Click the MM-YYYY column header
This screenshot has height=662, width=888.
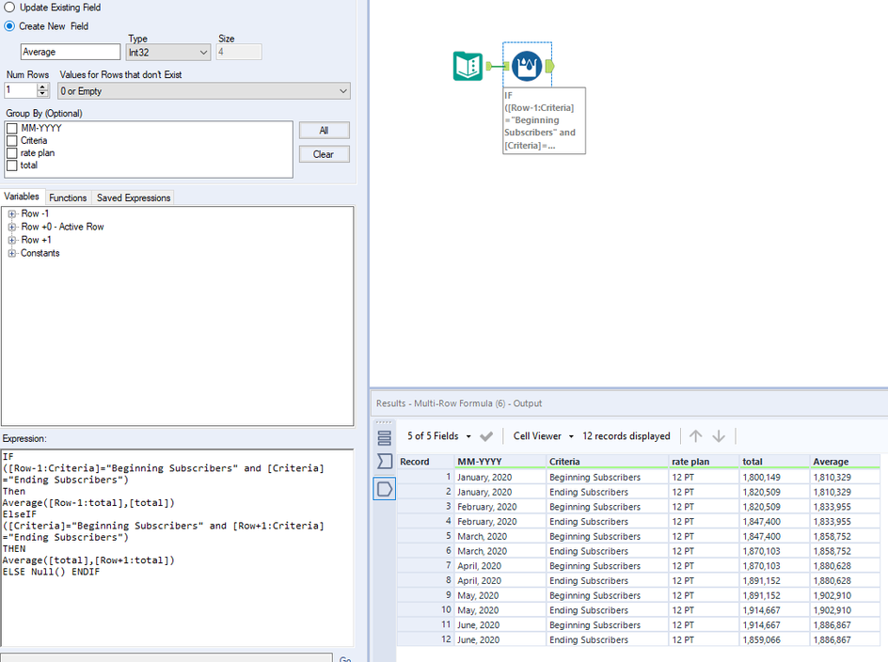pyautogui.click(x=500, y=462)
